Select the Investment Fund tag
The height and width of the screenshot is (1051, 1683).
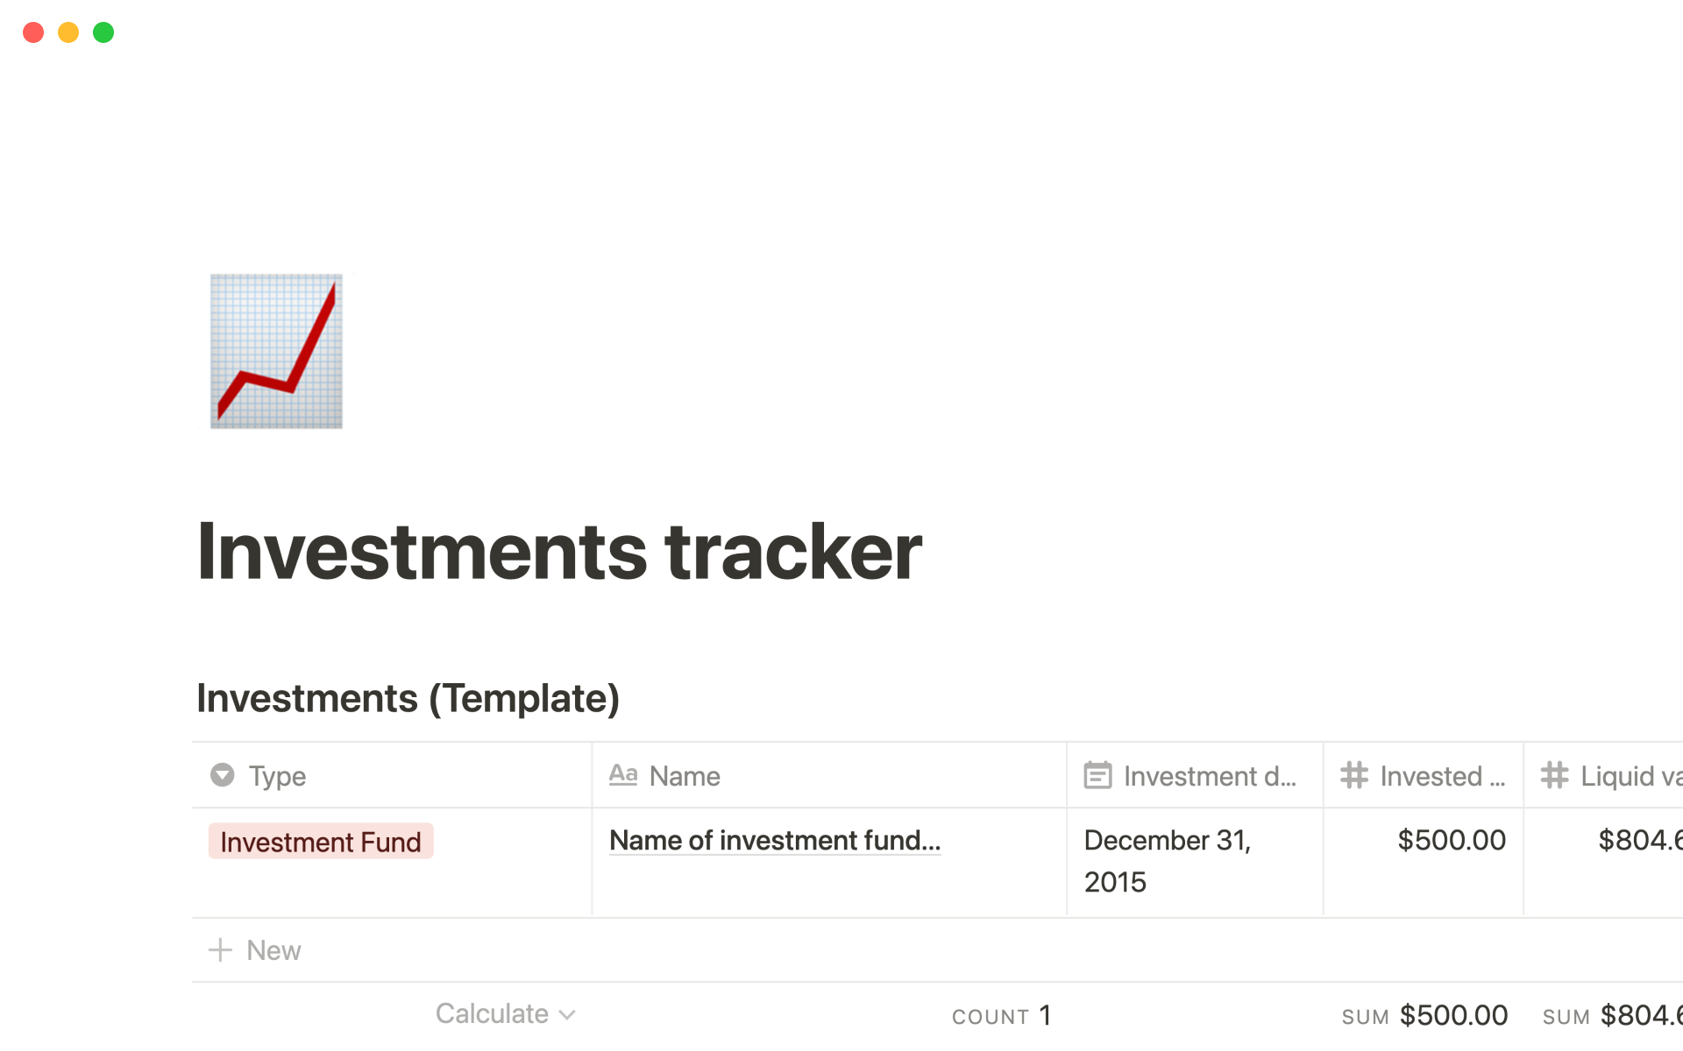point(320,841)
